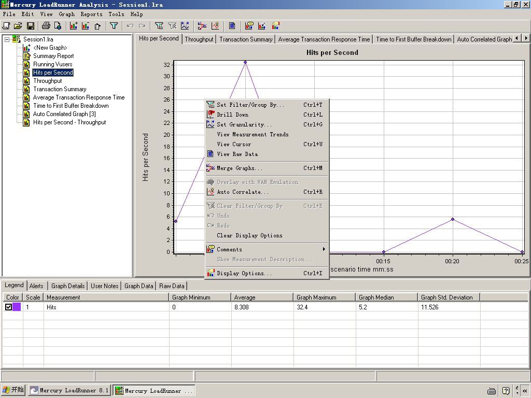Switch to the Graph Details tab

(68, 286)
